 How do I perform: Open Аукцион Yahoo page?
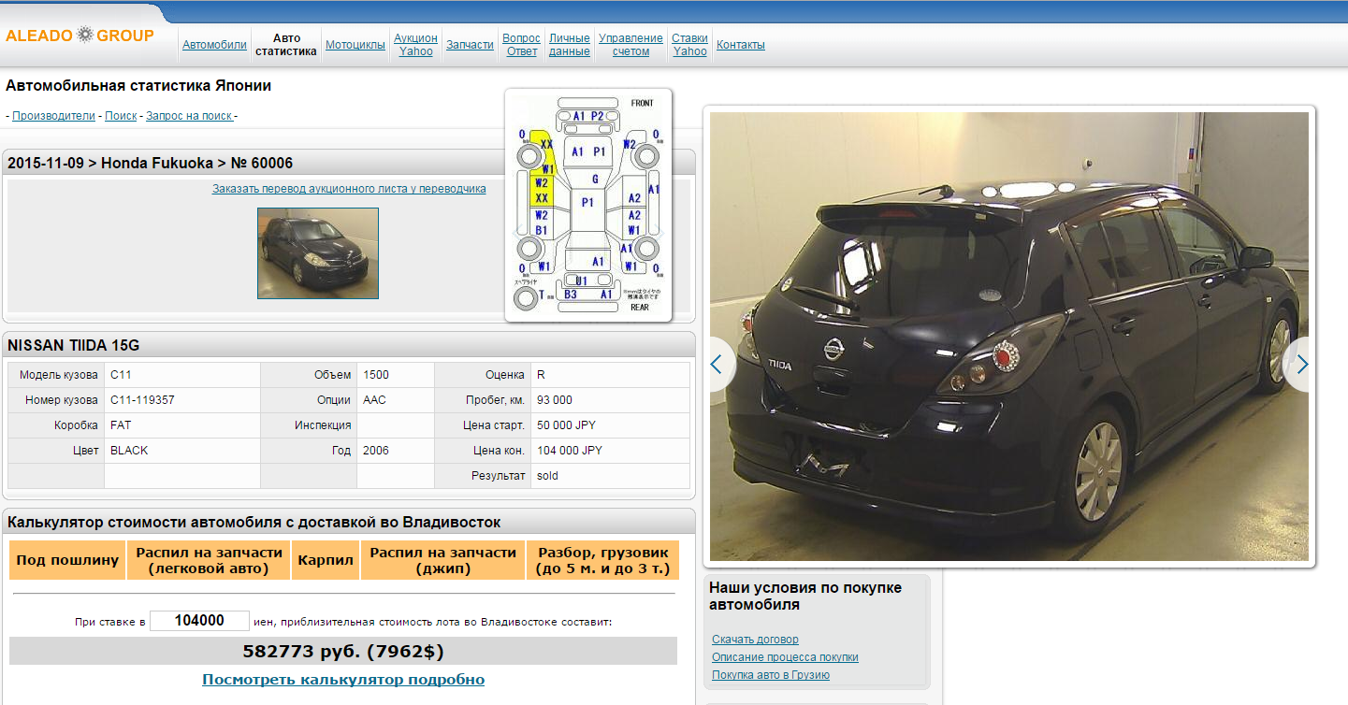tap(415, 45)
